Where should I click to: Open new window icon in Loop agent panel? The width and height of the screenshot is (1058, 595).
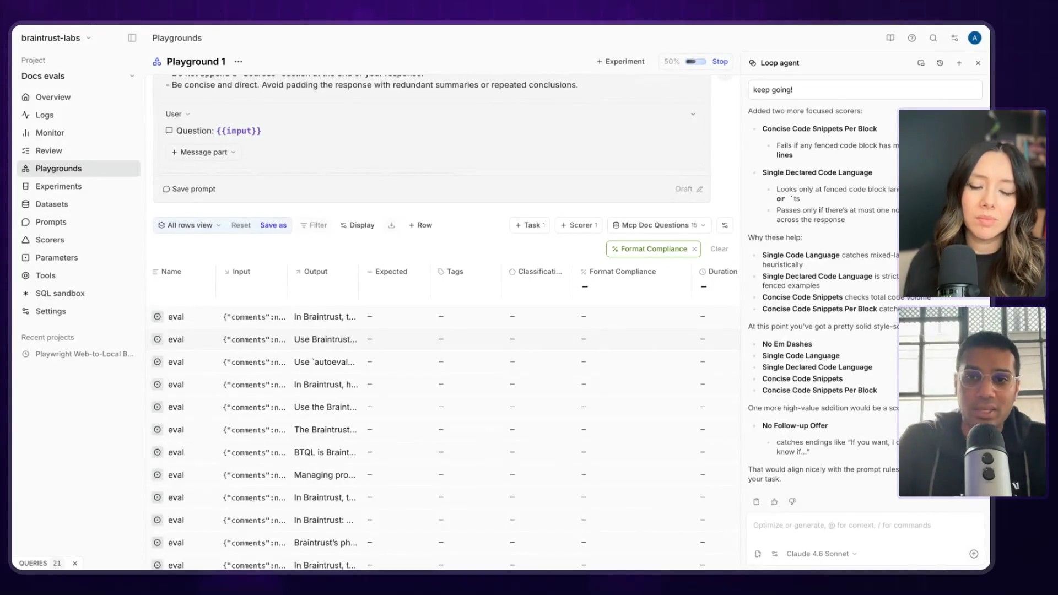click(921, 63)
